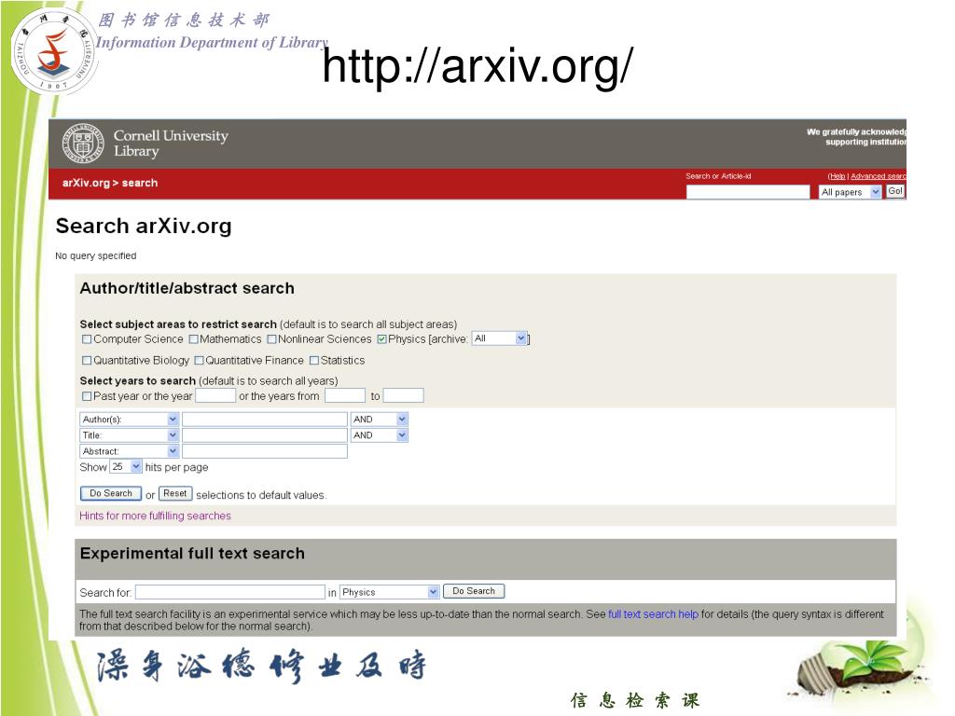Image resolution: width=955 pixels, height=716 pixels.
Task: Check the Computer Science checkbox
Action: click(87, 339)
